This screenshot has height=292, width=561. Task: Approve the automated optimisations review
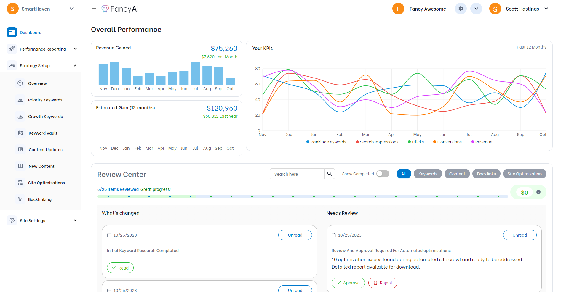[348, 283]
